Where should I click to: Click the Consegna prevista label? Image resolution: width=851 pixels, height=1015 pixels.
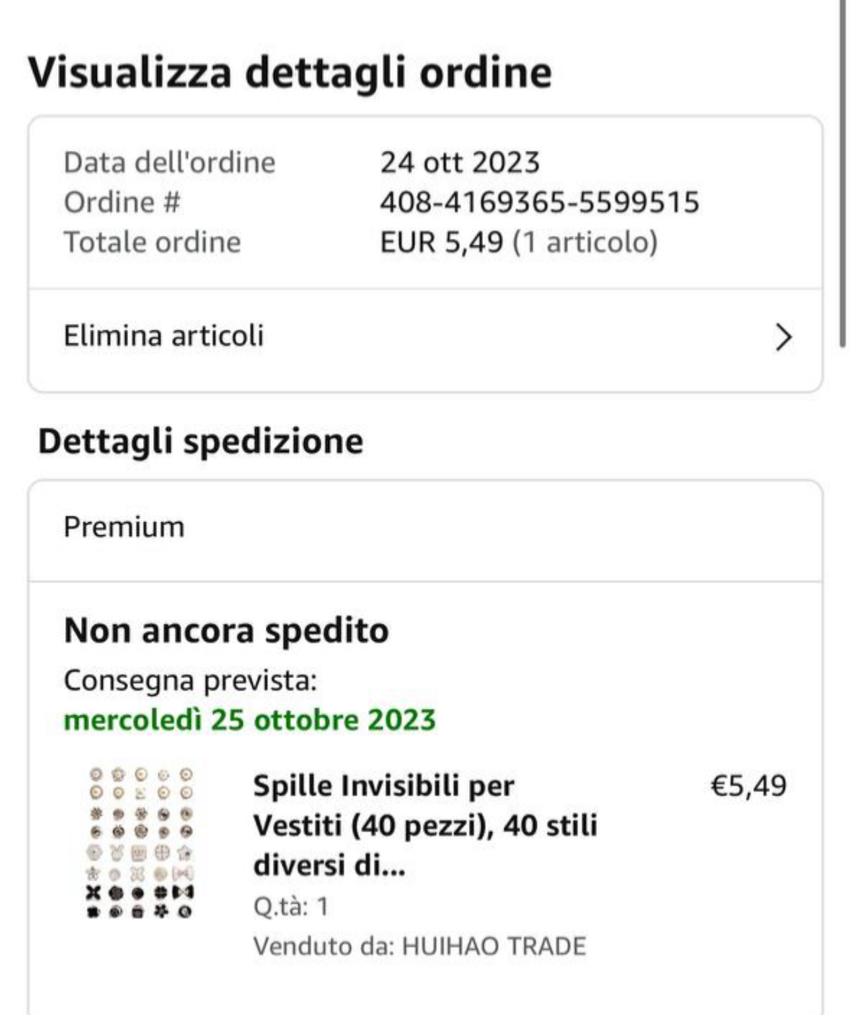(190, 681)
